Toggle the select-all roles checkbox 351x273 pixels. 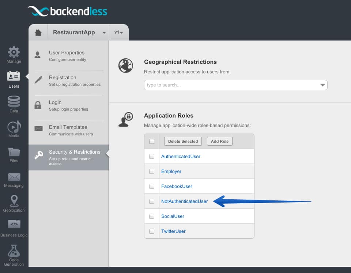tap(152, 141)
